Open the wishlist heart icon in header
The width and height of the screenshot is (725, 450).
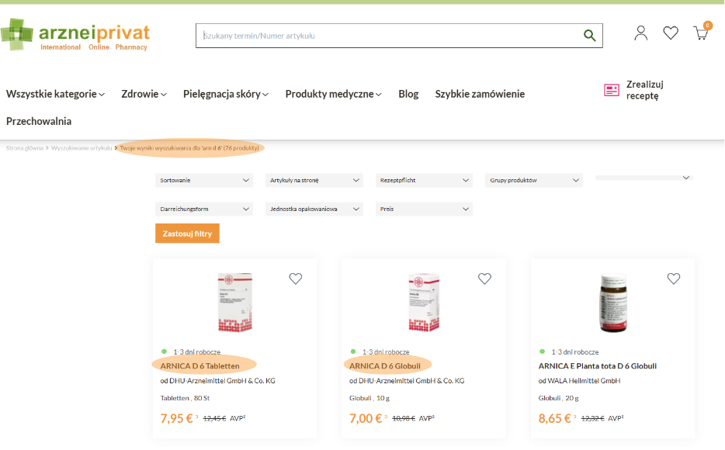671,33
